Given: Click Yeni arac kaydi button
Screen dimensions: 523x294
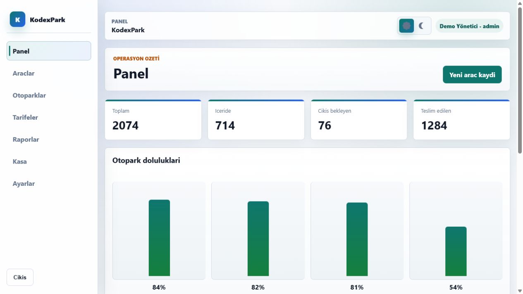Looking at the screenshot, I should pyautogui.click(x=472, y=75).
